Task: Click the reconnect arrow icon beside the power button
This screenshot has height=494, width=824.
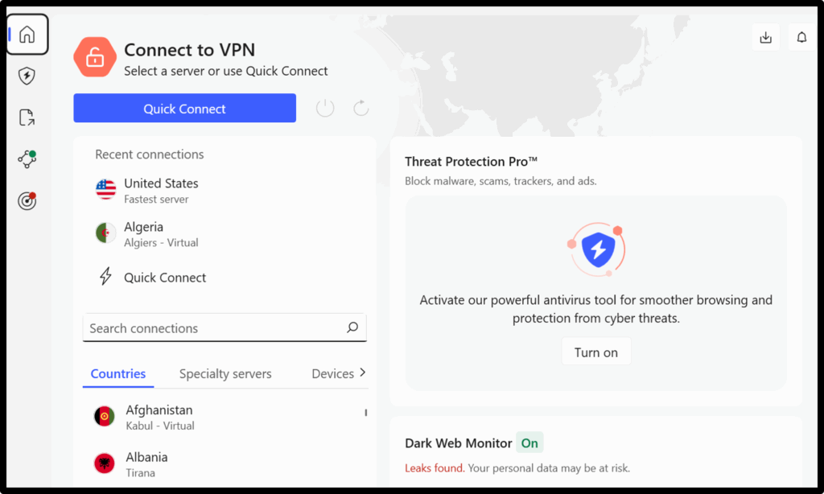Action: pyautogui.click(x=360, y=107)
